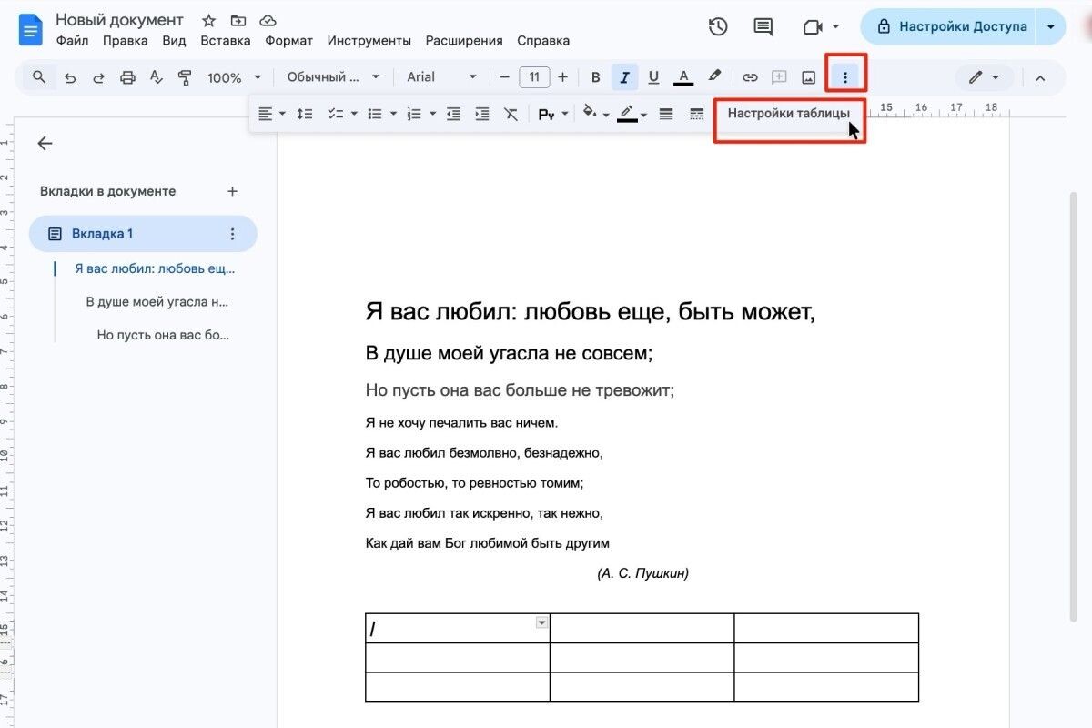Click the Настройки Доступа share button
Viewport: 1092px width, 728px height.
pos(951,27)
